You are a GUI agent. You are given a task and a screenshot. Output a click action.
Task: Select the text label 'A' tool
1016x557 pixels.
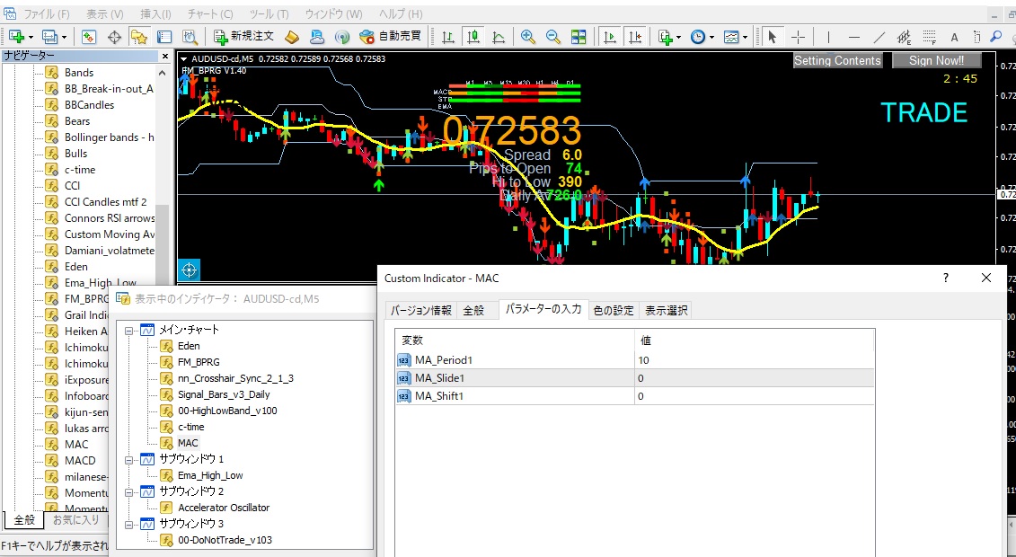click(x=954, y=37)
